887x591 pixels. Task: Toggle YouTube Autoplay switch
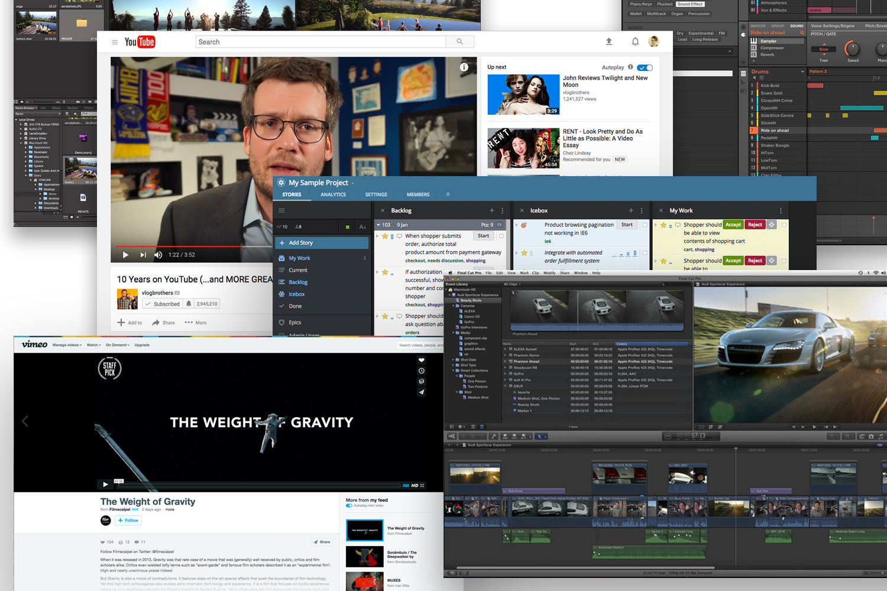click(x=645, y=67)
